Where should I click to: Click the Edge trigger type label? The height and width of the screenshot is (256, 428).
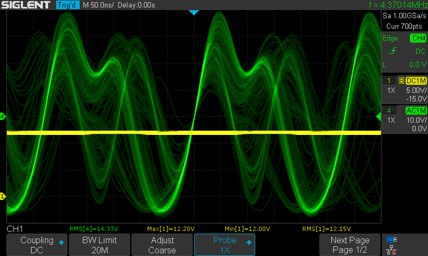coord(390,38)
